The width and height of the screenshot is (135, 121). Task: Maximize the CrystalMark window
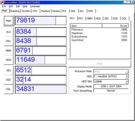[x=129, y=2]
